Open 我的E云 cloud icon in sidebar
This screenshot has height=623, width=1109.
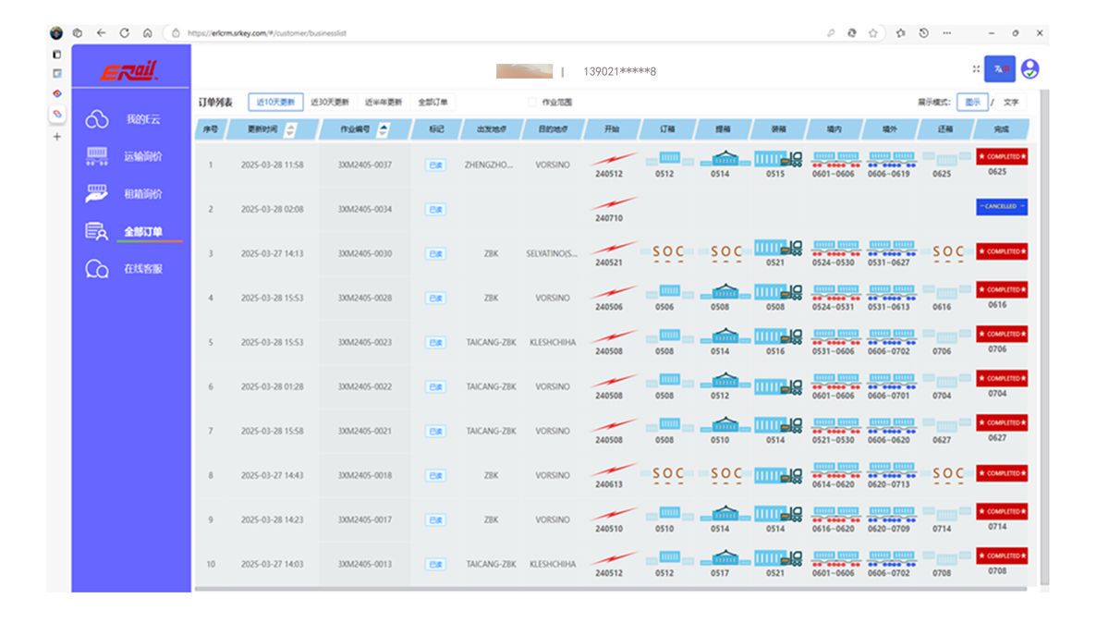[x=97, y=120]
